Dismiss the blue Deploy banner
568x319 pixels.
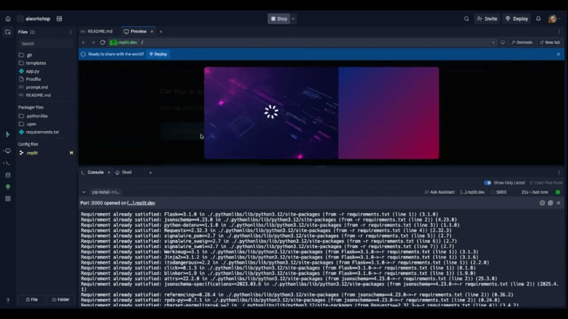(558, 54)
